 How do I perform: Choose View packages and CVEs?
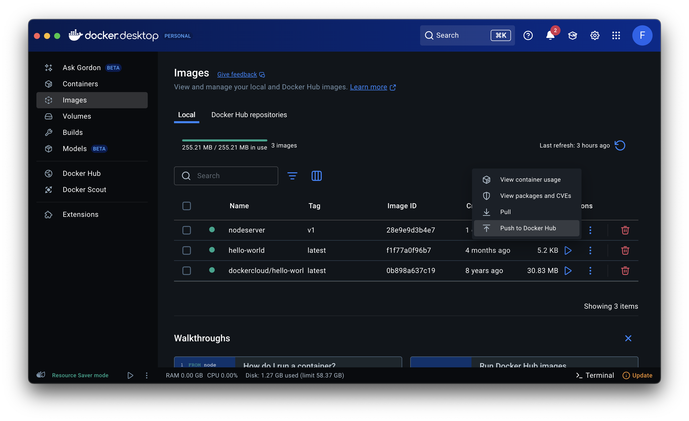tap(527, 196)
